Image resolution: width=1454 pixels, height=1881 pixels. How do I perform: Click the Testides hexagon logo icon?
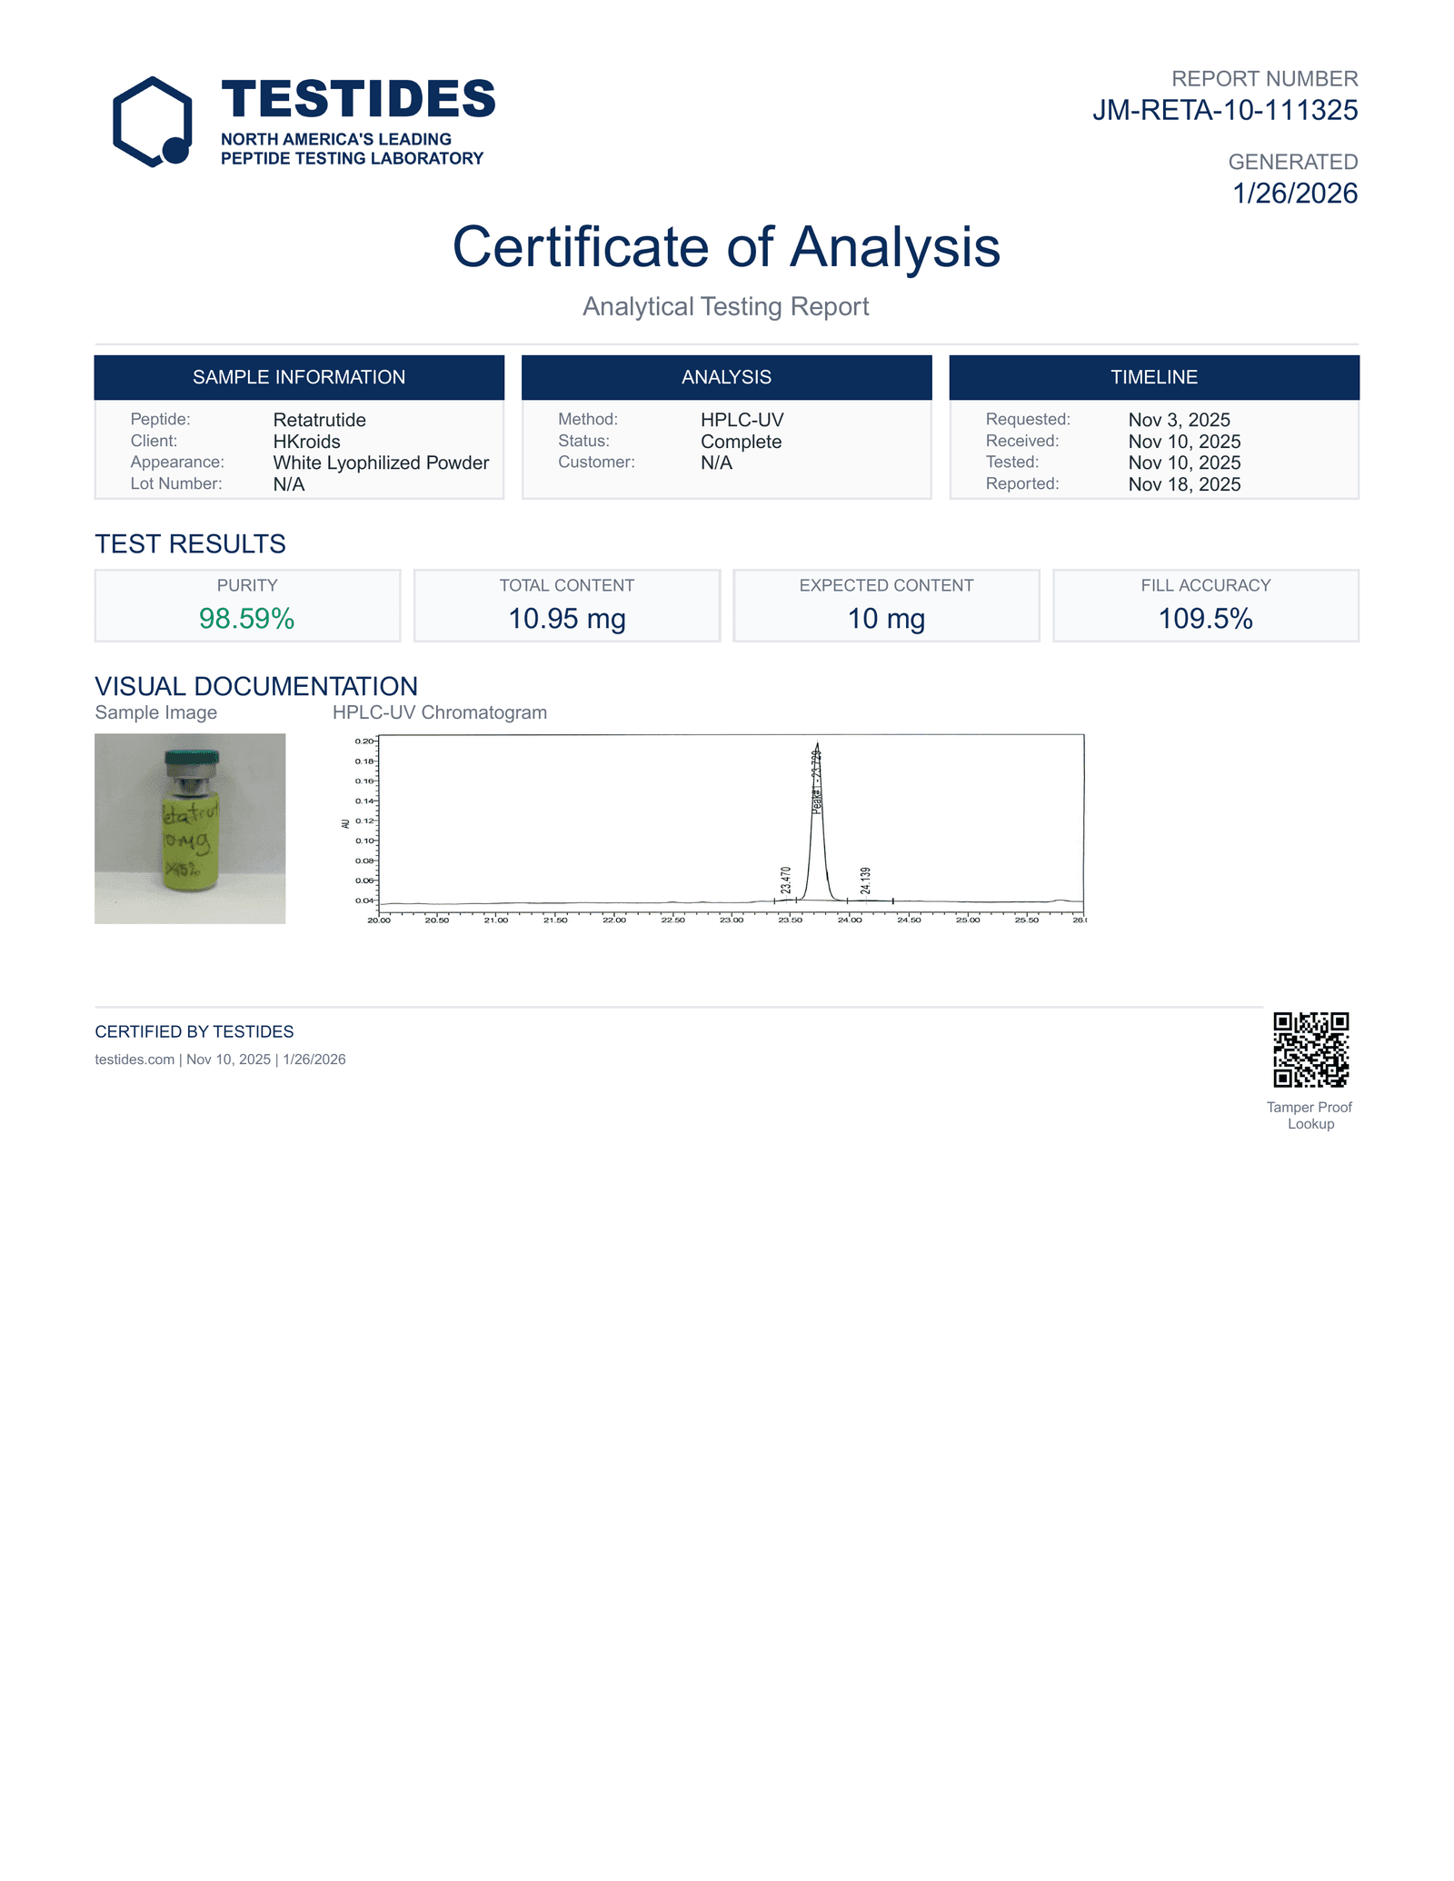pyautogui.click(x=152, y=122)
